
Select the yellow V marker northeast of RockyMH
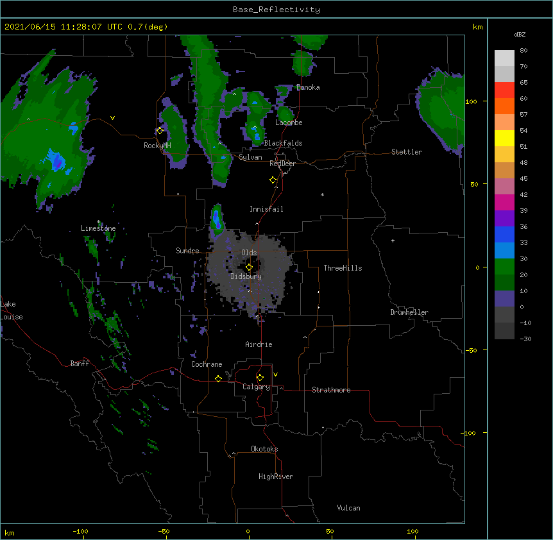pos(112,118)
